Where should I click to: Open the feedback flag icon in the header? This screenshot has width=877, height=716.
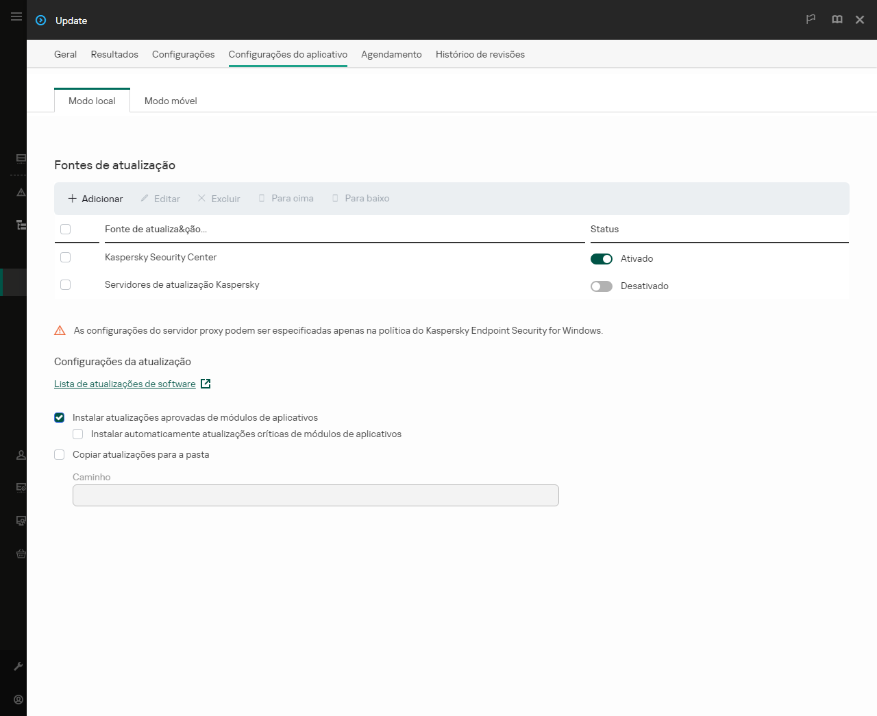(811, 20)
